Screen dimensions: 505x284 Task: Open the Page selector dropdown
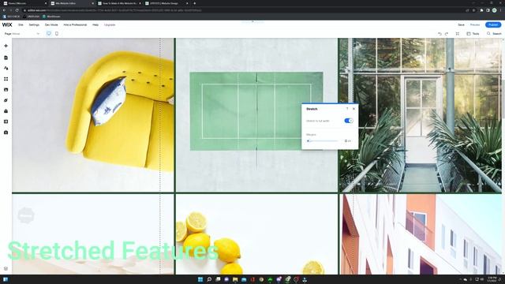22,33
